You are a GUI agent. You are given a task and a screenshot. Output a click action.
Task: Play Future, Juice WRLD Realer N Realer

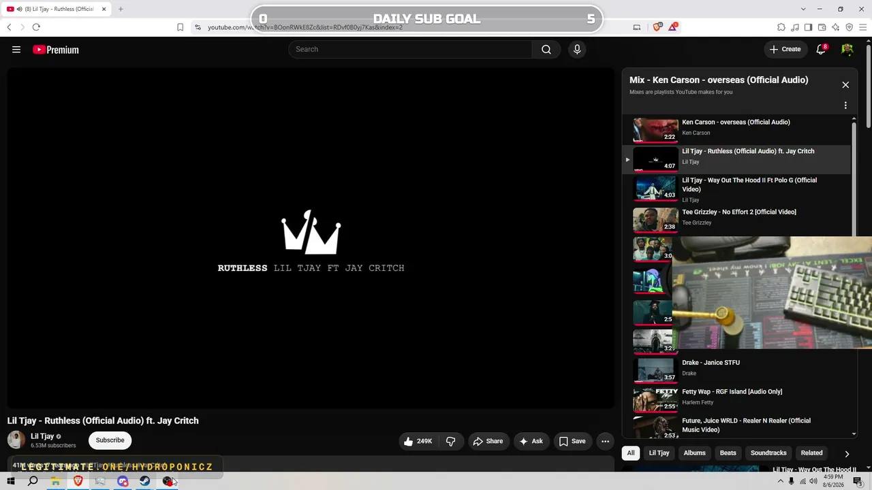click(x=736, y=426)
